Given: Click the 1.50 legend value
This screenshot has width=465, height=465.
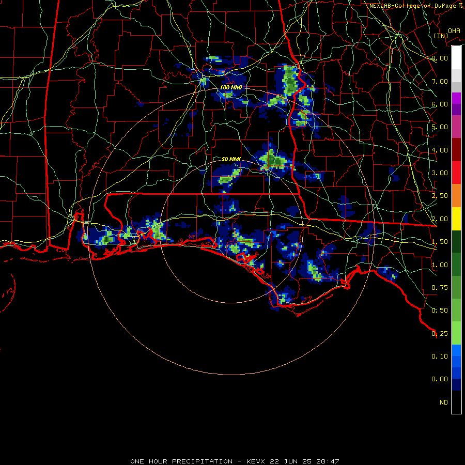Looking at the screenshot, I should 440,242.
